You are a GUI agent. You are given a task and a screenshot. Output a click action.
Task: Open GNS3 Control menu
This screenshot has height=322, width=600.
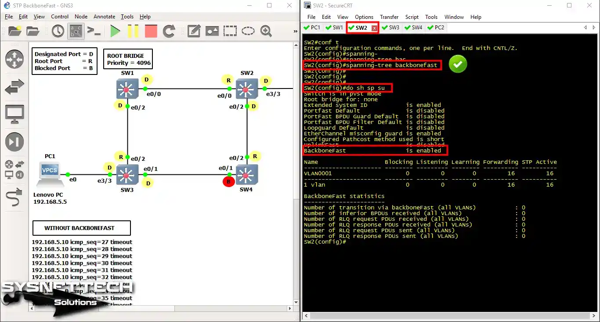(x=60, y=17)
